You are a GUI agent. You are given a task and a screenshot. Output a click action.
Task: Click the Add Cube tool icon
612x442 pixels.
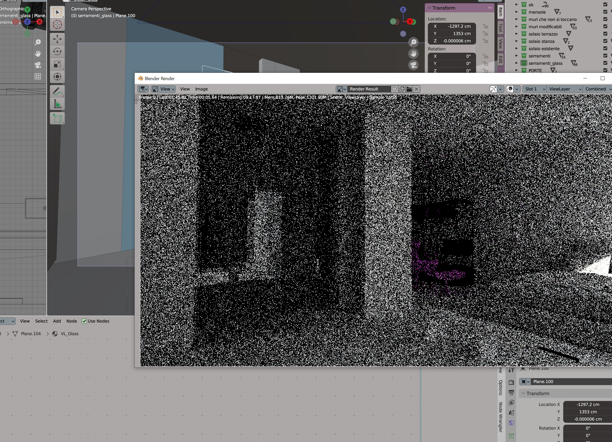(57, 118)
